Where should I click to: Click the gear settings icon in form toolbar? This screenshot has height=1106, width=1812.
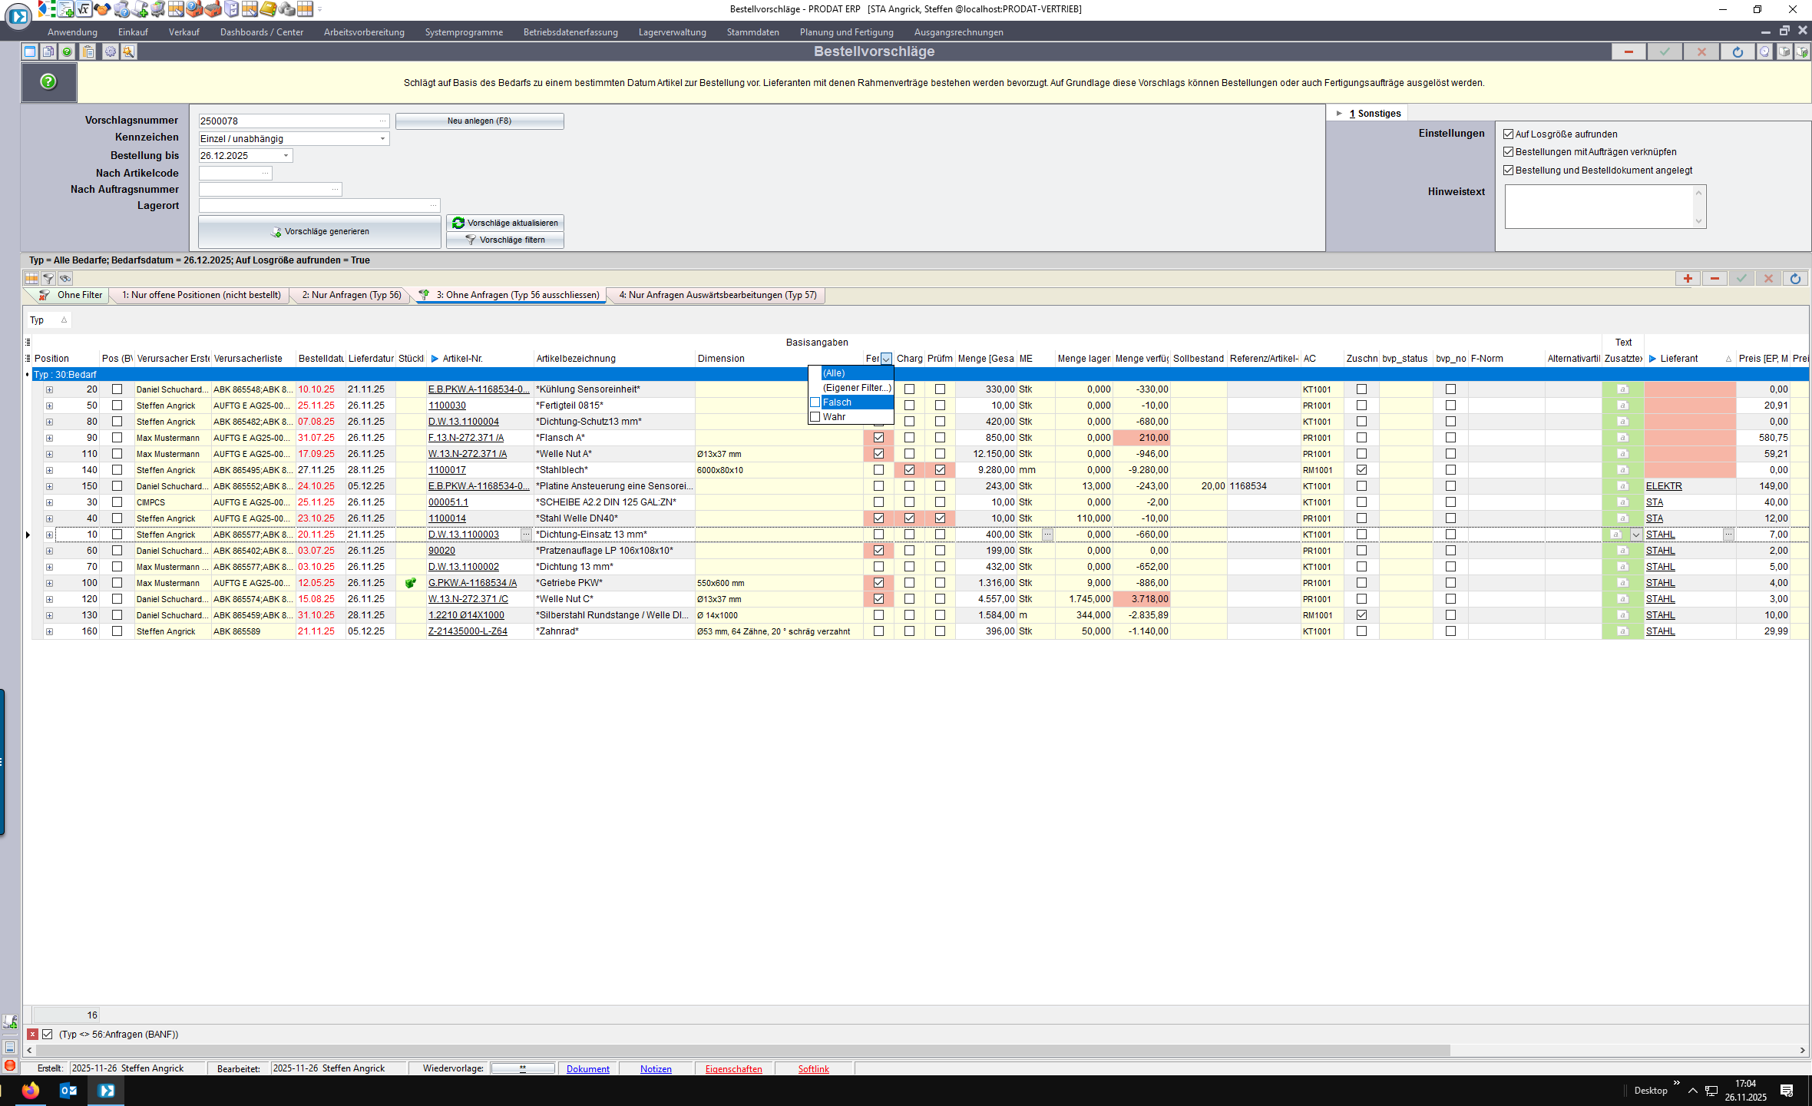[110, 51]
